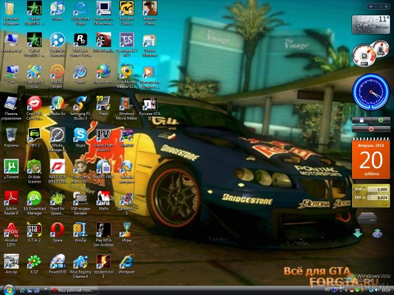
Task: Open Windows Movie Maker shortcut
Action: point(126,103)
